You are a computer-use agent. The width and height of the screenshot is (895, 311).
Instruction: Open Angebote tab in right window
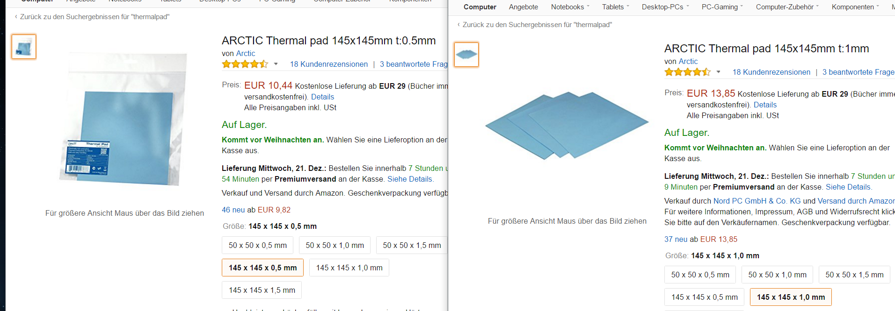point(524,7)
